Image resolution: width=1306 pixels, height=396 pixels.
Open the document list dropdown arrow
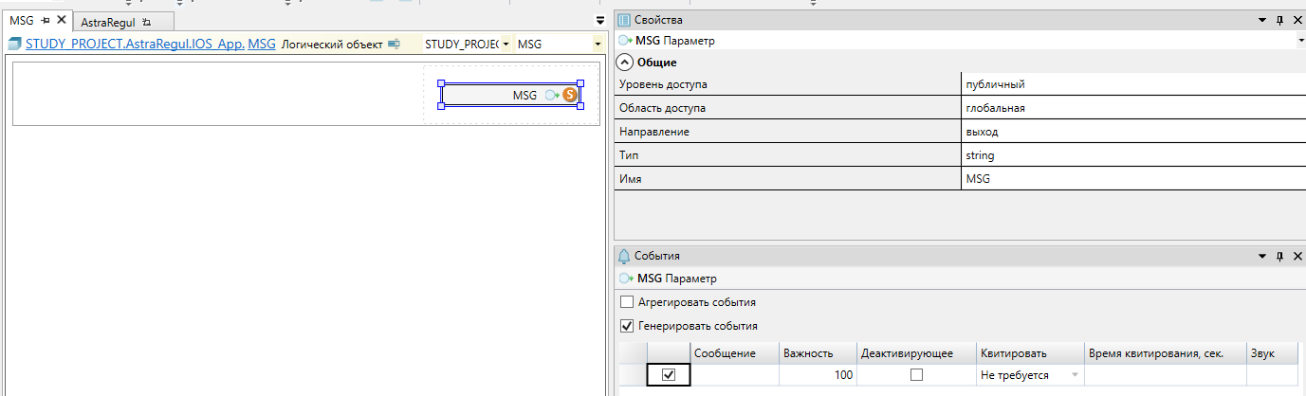(x=599, y=20)
